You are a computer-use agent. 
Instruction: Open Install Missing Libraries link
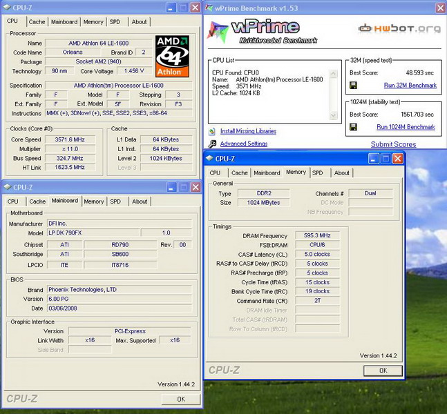coord(248,131)
